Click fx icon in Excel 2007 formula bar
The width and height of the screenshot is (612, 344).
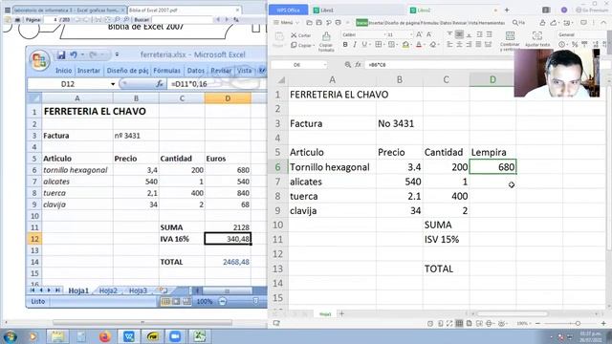(x=160, y=84)
